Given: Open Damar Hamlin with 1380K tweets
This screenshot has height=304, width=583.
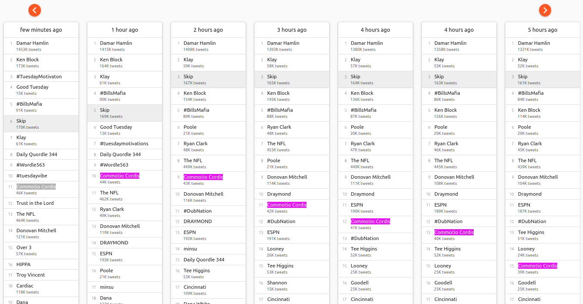Looking at the screenshot, I should (376, 46).
